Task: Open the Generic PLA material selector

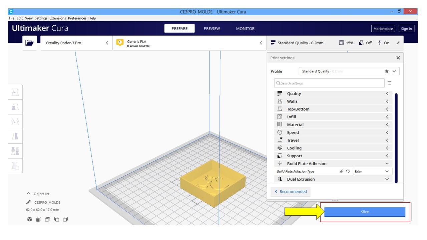Action: click(x=189, y=43)
